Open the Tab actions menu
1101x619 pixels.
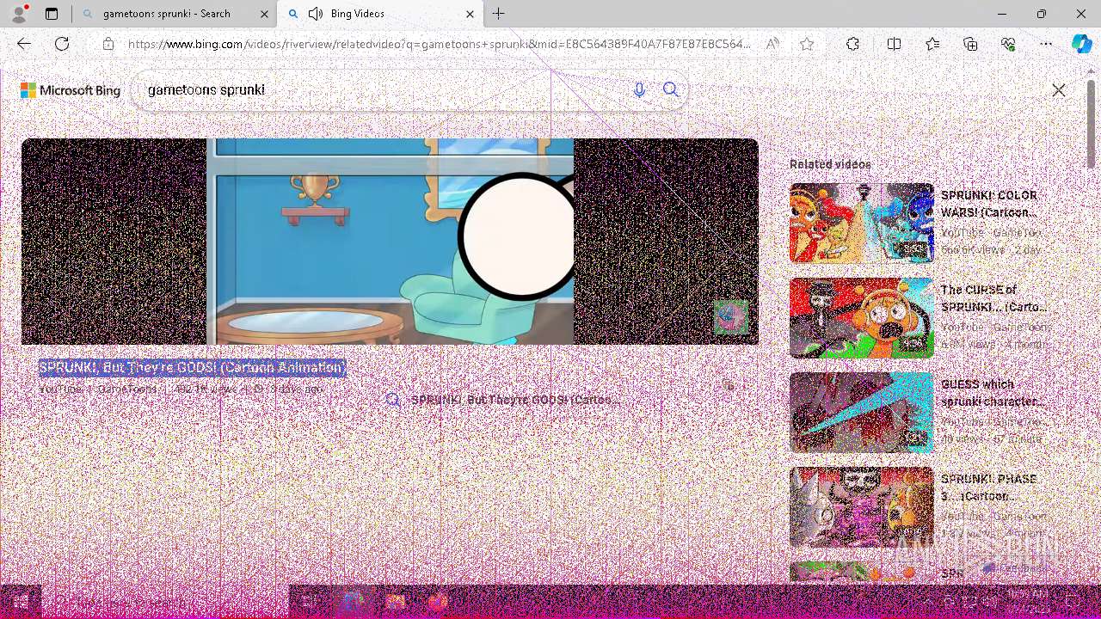(x=52, y=14)
